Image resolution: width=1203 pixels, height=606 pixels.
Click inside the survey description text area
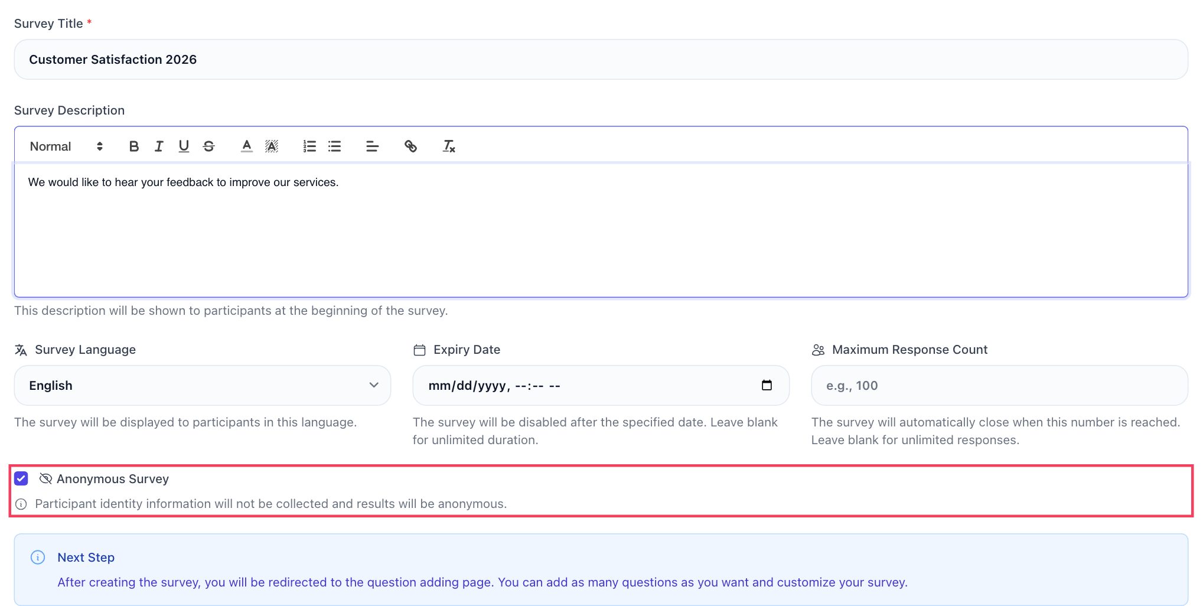click(x=601, y=230)
